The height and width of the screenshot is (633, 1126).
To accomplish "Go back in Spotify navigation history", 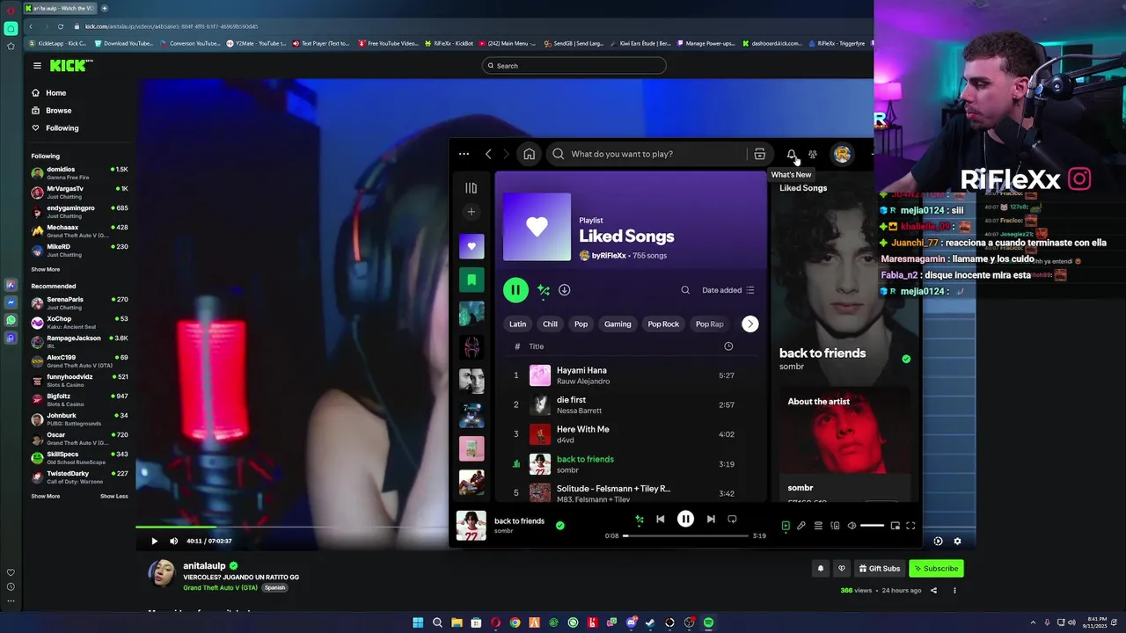I will point(488,154).
